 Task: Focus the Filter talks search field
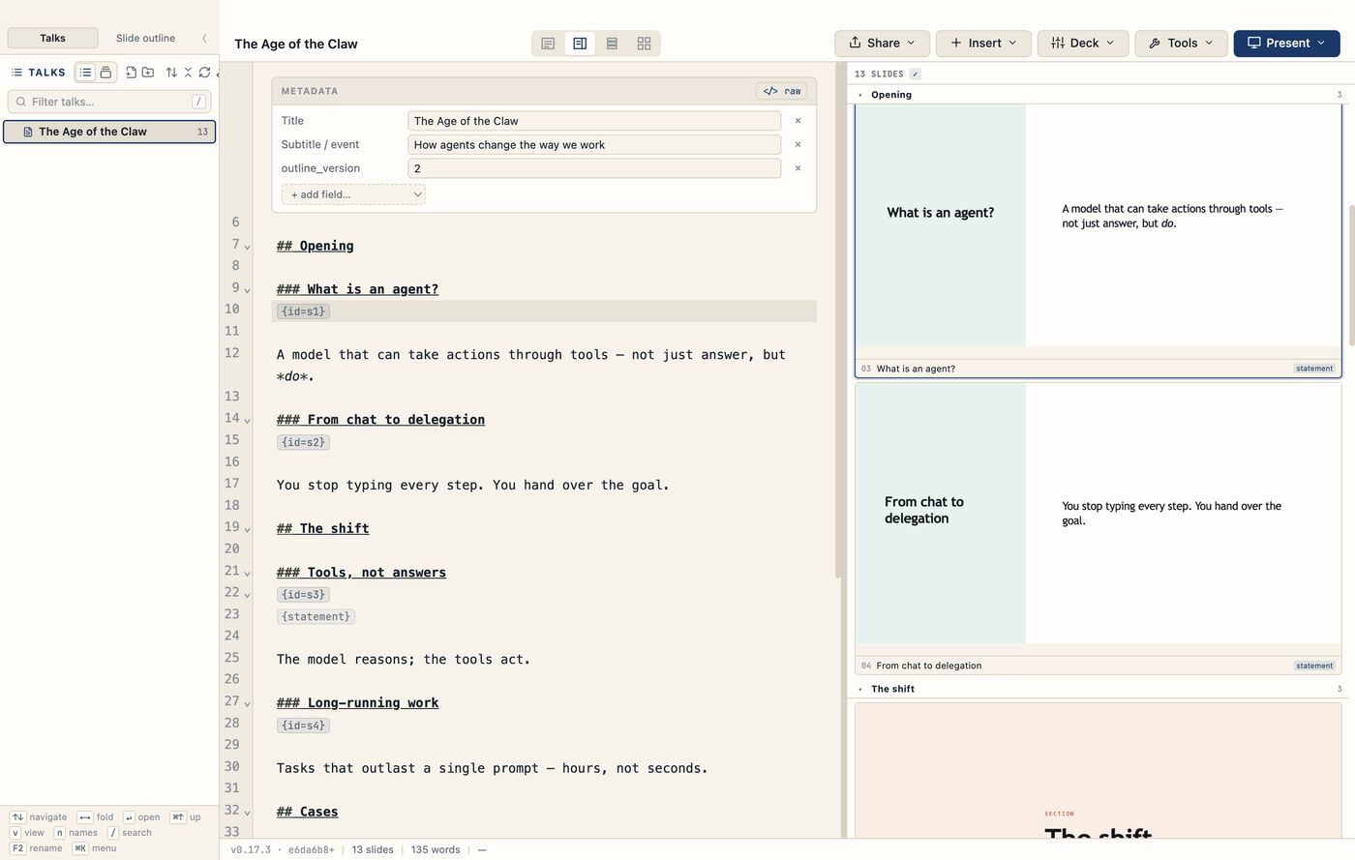pos(108,102)
